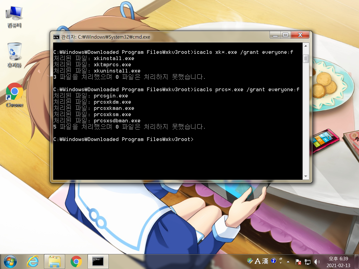This screenshot has height=269, width=359.
Task: Launch Internet Explorer from taskbar
Action: (x=33, y=262)
